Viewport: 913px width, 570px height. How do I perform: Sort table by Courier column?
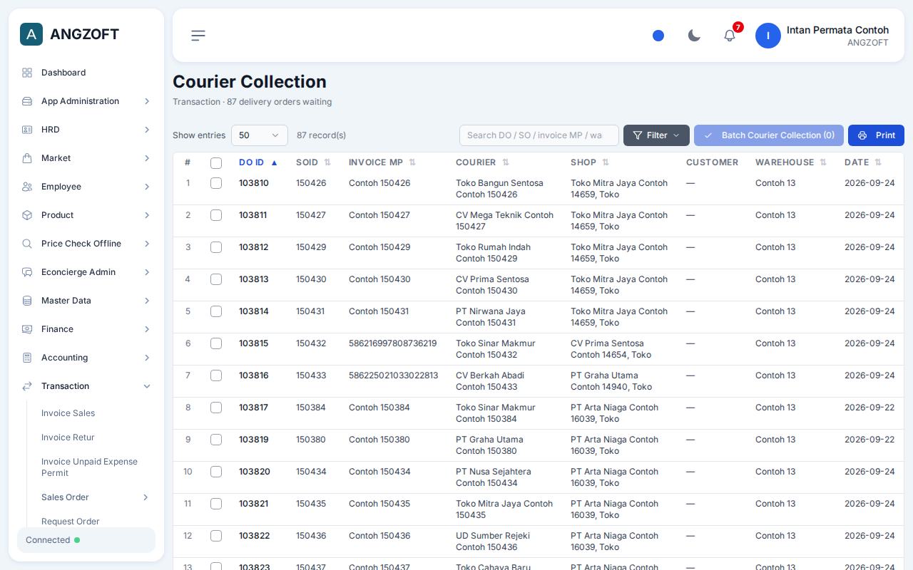click(482, 162)
